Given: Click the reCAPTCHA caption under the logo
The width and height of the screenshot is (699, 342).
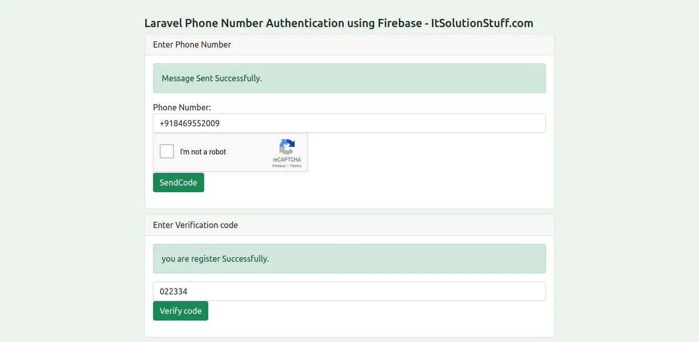Looking at the screenshot, I should point(287,159).
